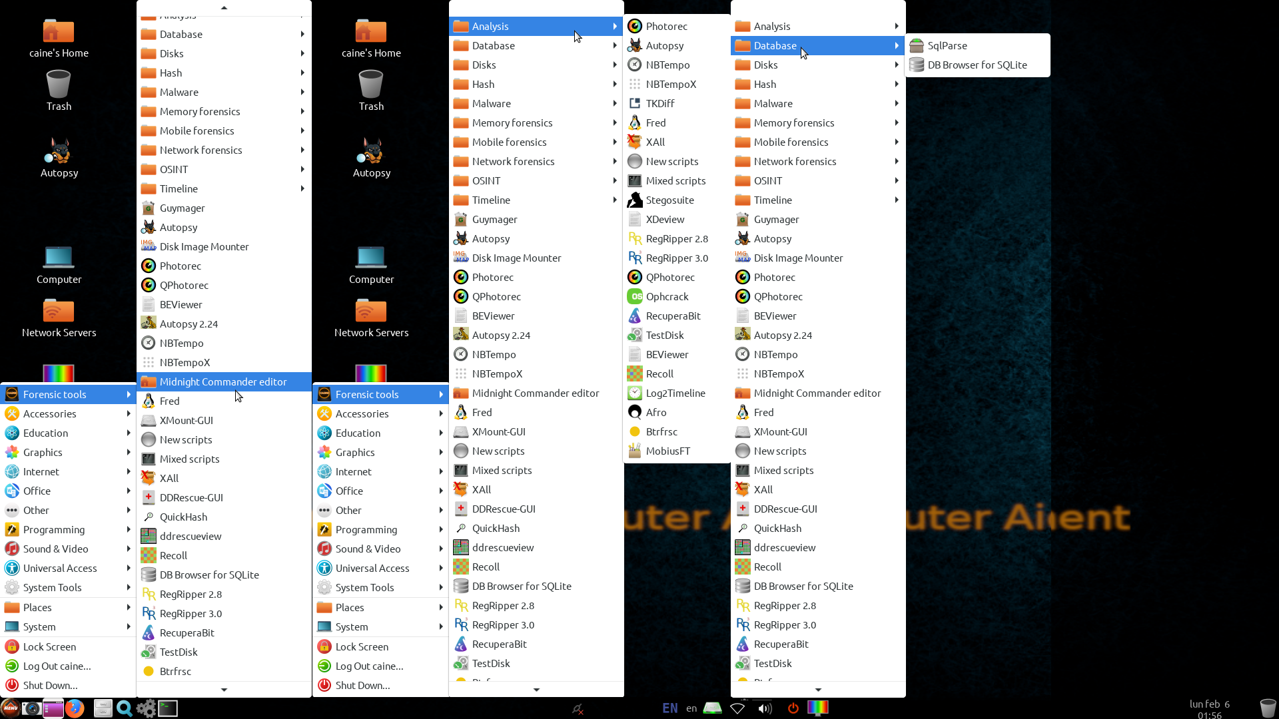
Task: Open the rainbow color icon in the tray
Action: coord(817,708)
